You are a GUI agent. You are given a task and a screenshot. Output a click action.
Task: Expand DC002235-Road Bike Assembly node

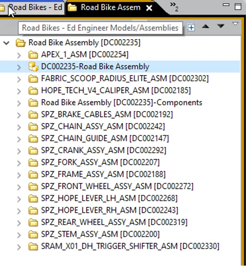point(19,67)
